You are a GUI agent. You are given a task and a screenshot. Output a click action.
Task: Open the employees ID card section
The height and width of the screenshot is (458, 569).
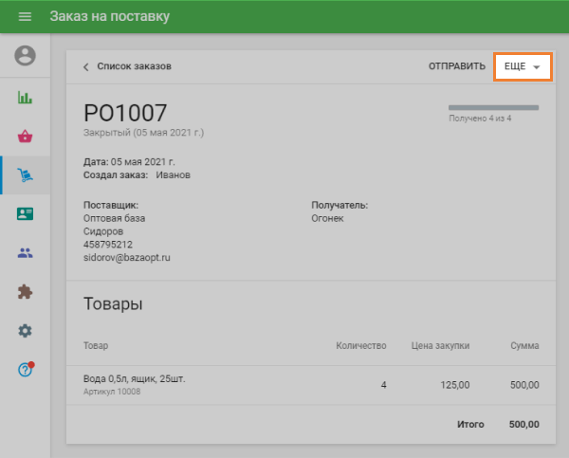(25, 213)
